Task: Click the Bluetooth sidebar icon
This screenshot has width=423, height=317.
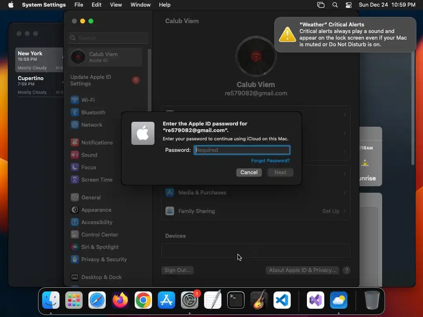Action: point(75,112)
